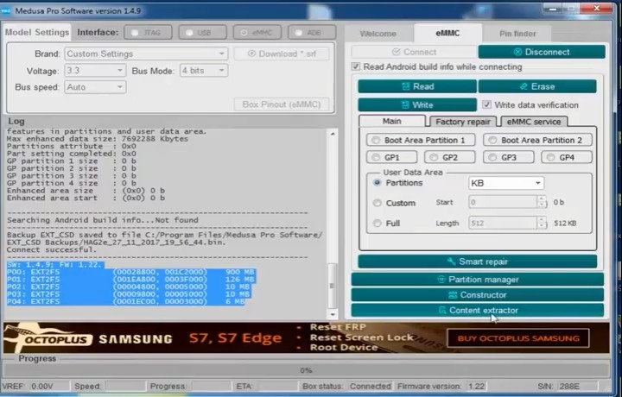Open the Main sub-tab
Screen dimensions: 622x397
(x=392, y=121)
